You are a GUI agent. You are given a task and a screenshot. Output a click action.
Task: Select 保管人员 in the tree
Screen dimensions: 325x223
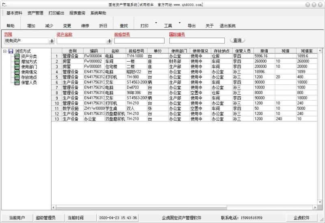(29, 82)
